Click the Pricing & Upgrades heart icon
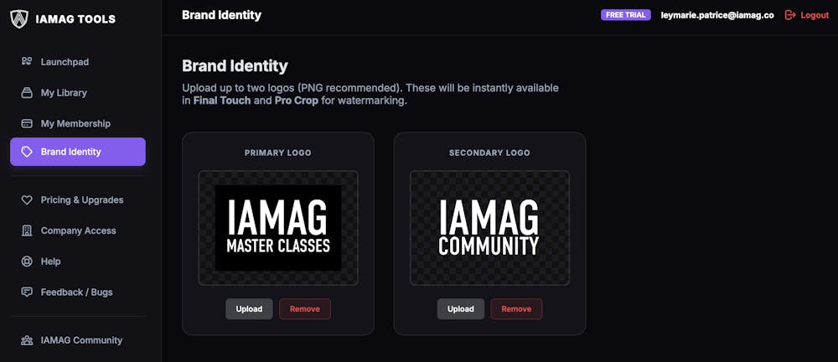Viewport: 838px width, 362px height. pyautogui.click(x=27, y=200)
